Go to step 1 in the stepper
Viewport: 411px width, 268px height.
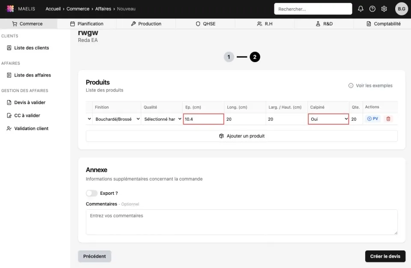(229, 57)
